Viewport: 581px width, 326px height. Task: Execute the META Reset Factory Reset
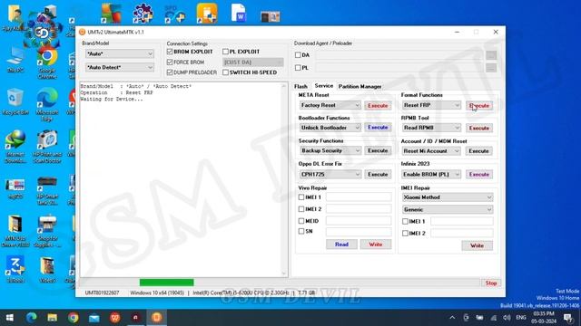click(x=378, y=106)
